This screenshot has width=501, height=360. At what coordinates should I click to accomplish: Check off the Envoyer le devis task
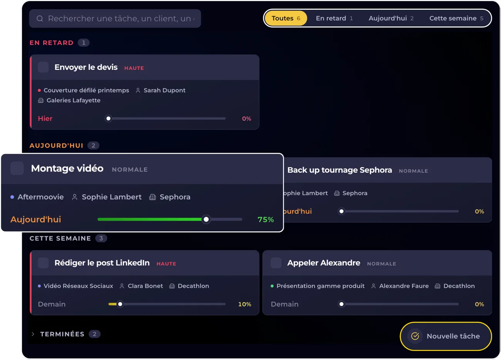[43, 67]
